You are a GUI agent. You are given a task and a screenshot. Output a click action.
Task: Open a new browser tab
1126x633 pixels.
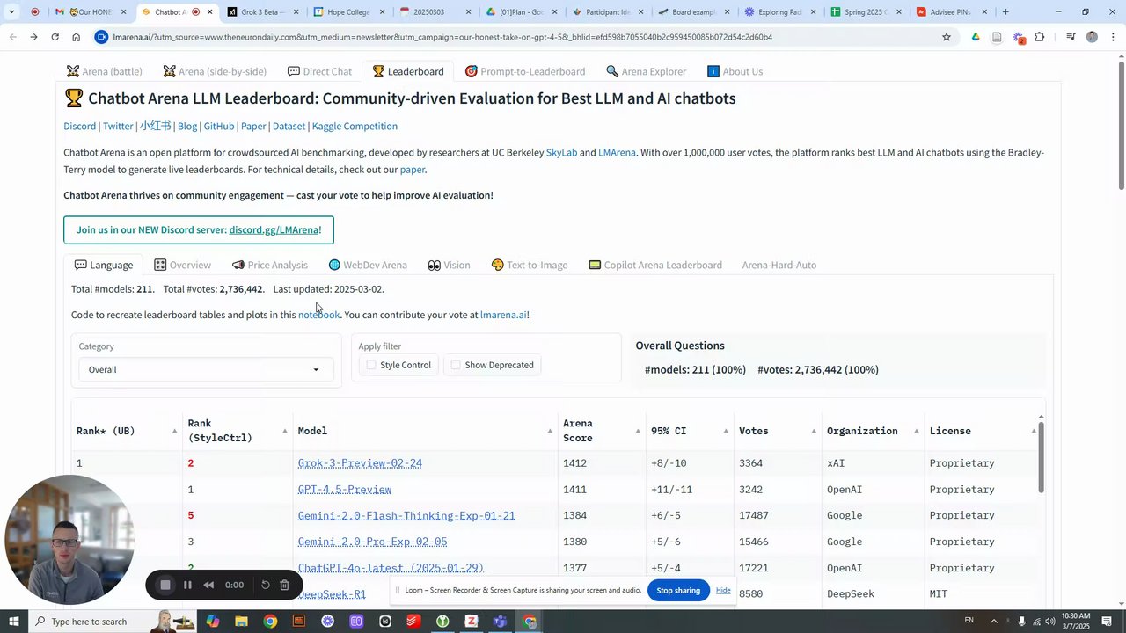click(1005, 12)
